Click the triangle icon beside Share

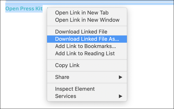(x=121, y=77)
